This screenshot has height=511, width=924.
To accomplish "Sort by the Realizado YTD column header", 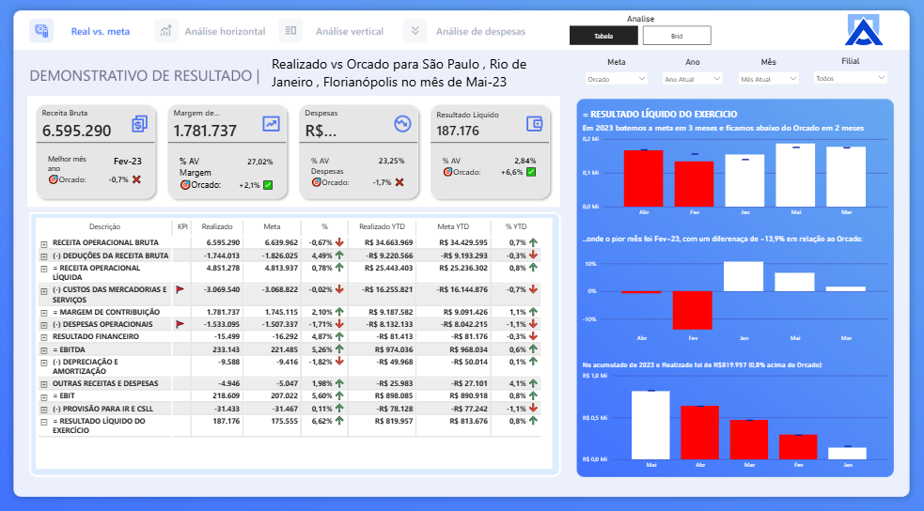I will [383, 226].
